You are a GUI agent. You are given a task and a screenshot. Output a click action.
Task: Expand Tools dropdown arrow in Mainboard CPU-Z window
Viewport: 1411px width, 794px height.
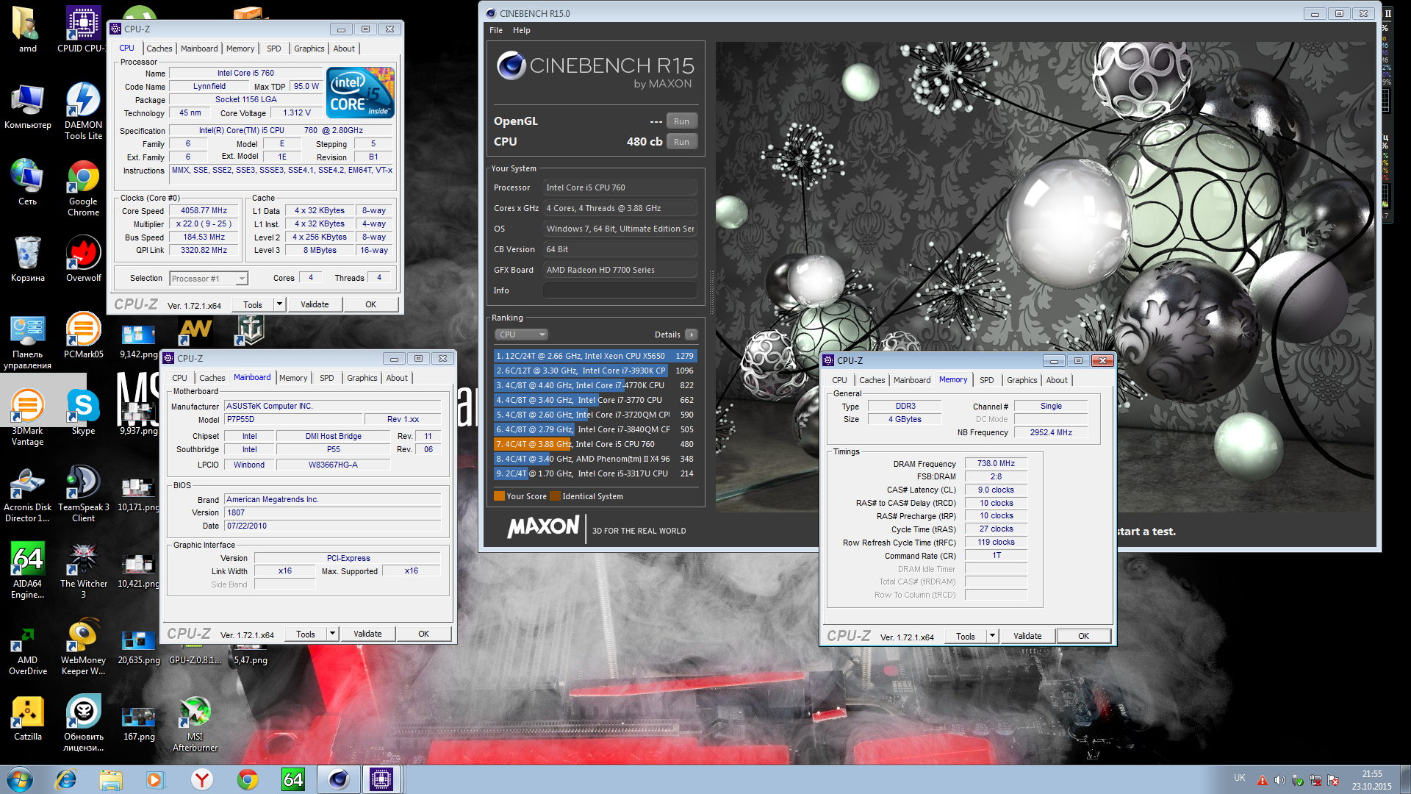(332, 634)
